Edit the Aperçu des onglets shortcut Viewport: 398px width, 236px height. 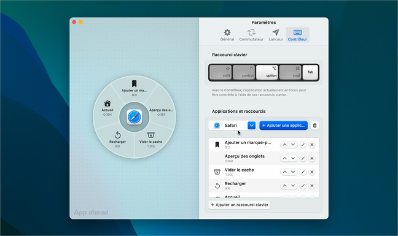click(303, 158)
